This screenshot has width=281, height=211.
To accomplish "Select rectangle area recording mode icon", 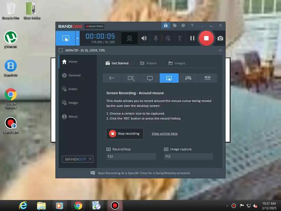I will coord(131,78).
